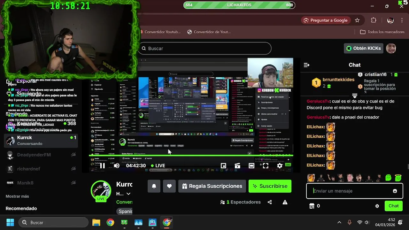Click taskbar Buscar search box
The image size is (409, 230).
53,222
